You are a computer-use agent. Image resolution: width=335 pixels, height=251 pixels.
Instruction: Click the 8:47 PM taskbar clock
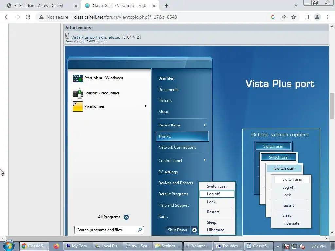pos(318,246)
